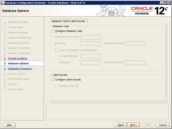Go to Initialization Parameters step link
The width and height of the screenshot is (172, 129).
[20, 69]
